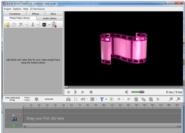The width and height of the screenshot is (185, 133).
Task: Switch to the Audio Library tab
Action: (50, 18)
